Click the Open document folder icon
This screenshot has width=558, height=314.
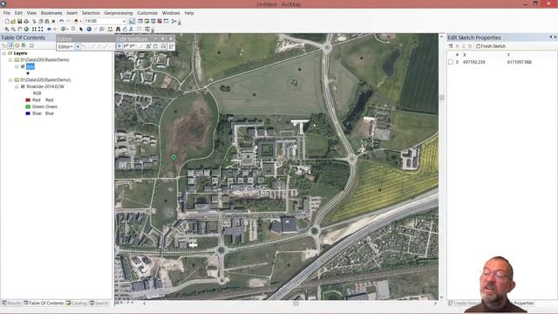(13, 21)
